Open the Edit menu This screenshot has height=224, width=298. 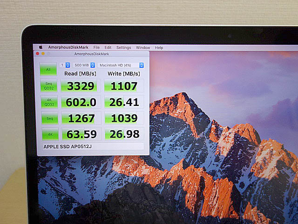108,48
